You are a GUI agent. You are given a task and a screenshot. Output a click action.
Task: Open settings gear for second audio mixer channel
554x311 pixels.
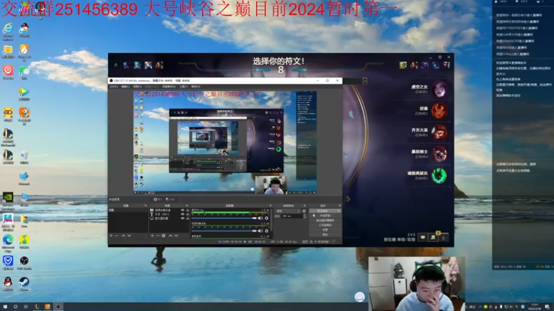pos(267,231)
